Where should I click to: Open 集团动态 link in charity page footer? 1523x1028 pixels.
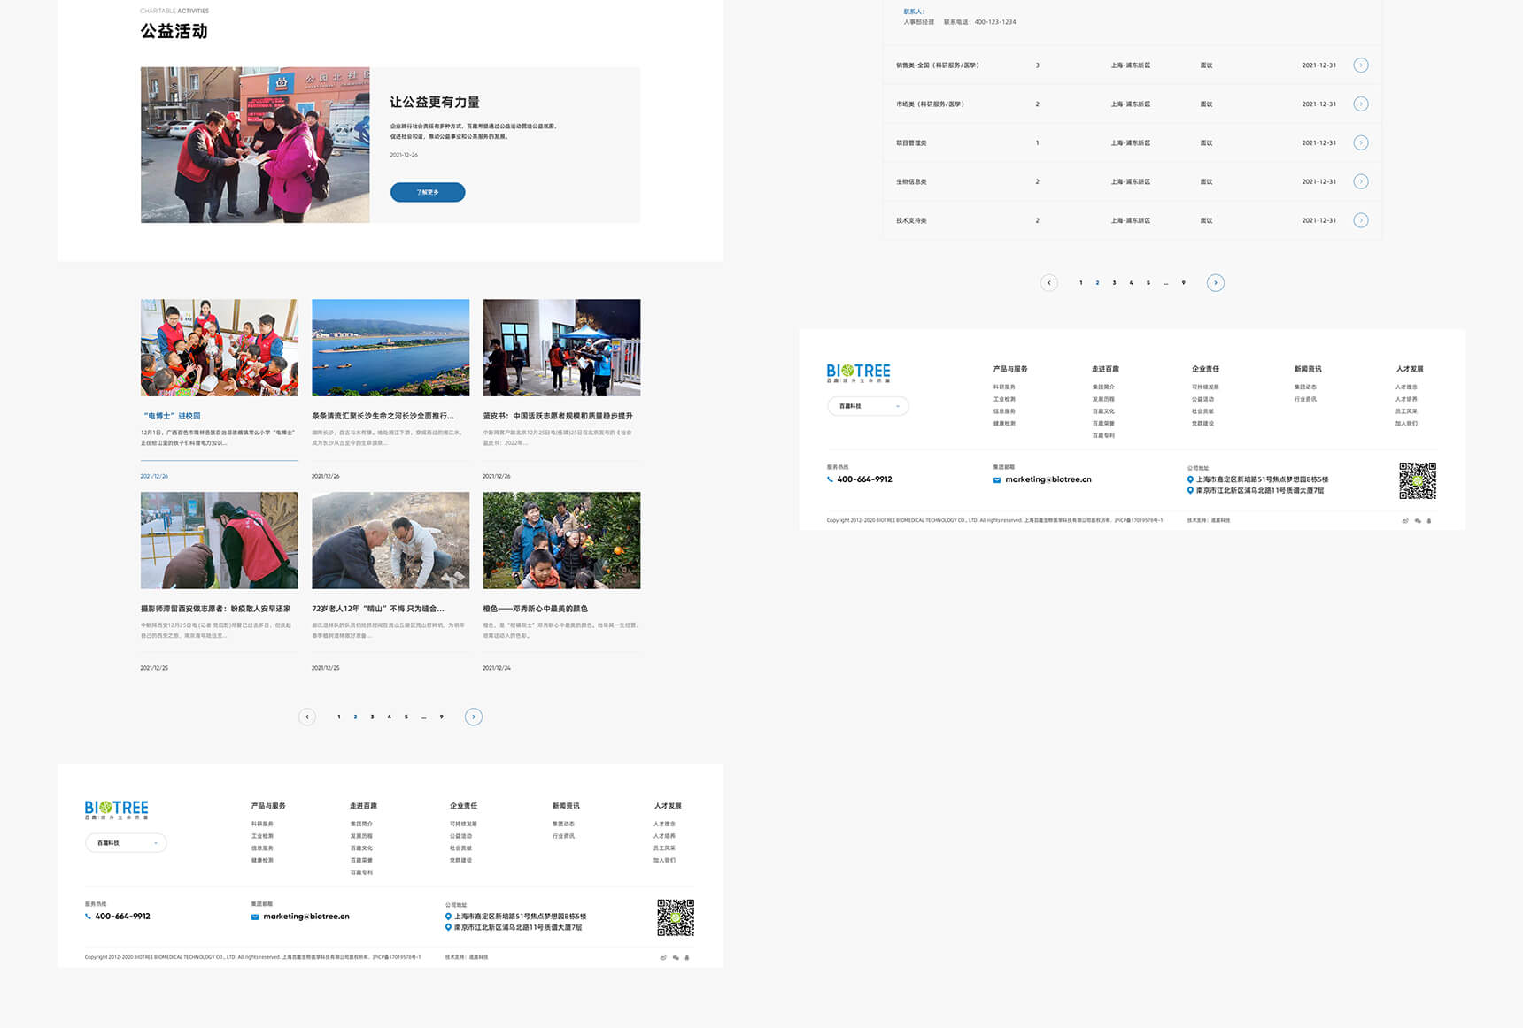pos(563,825)
